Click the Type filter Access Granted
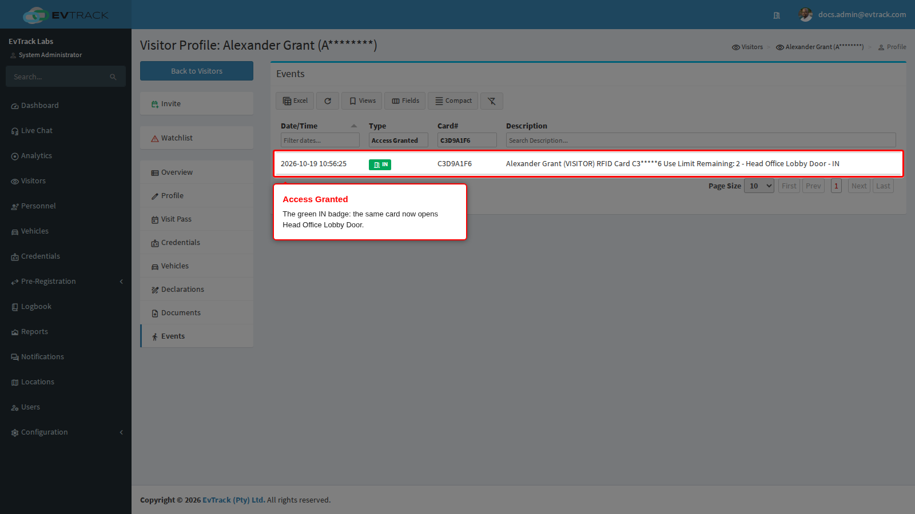Image resolution: width=915 pixels, height=514 pixels. [399, 140]
